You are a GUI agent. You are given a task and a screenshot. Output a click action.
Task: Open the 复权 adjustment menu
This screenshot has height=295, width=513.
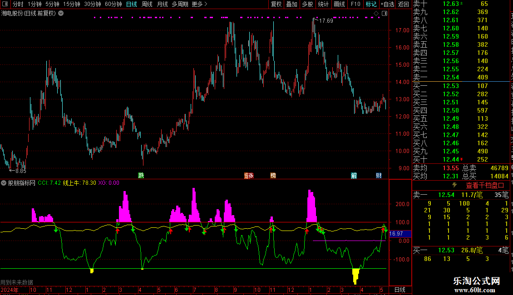pyautogui.click(x=276, y=4)
